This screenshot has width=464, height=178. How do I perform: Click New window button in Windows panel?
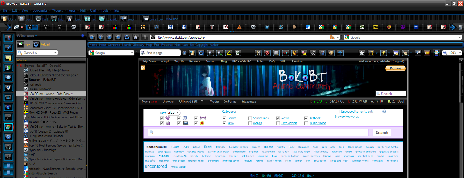[24, 44]
